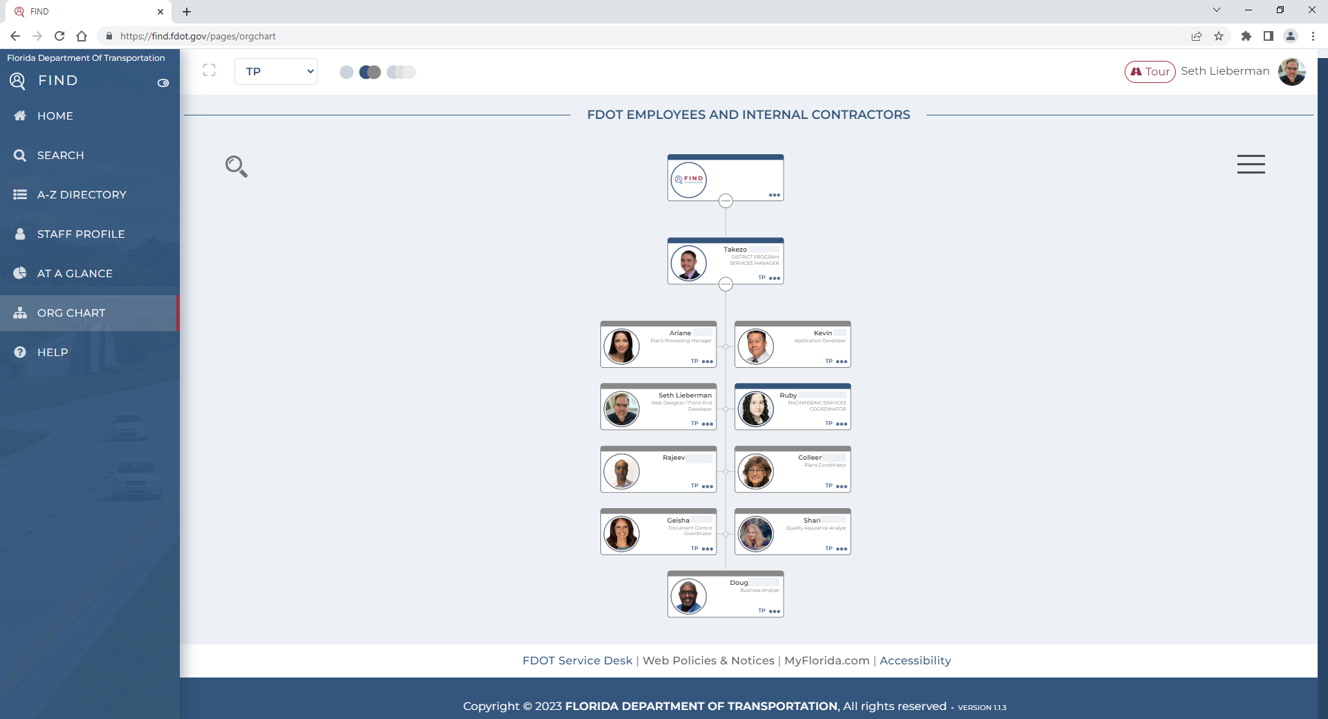Open the FDOT Service Desk link
Viewport: 1328px width, 719px height.
click(577, 660)
